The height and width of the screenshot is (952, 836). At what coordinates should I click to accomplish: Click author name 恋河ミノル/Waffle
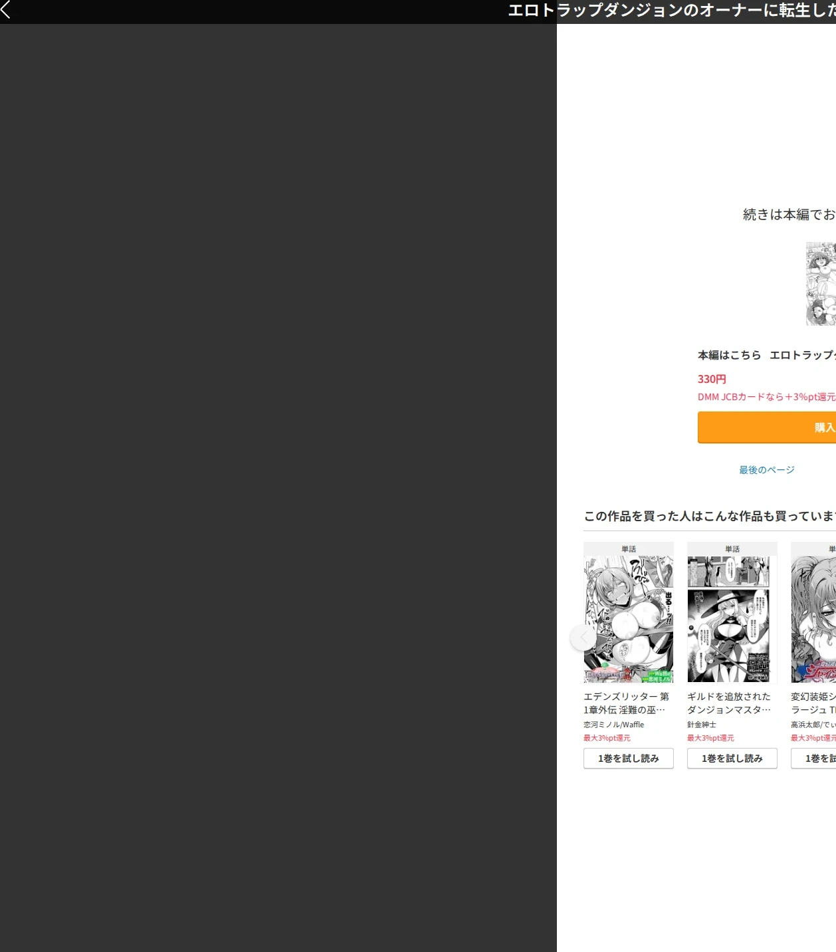point(614,725)
